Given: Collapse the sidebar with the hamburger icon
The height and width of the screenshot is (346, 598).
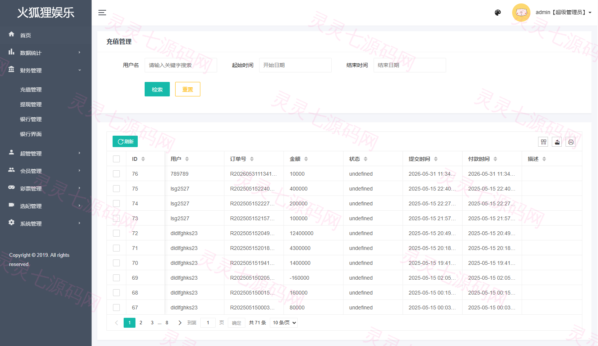Looking at the screenshot, I should coord(102,13).
